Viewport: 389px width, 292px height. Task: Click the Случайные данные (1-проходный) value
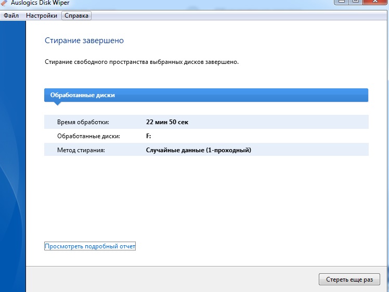(x=199, y=150)
